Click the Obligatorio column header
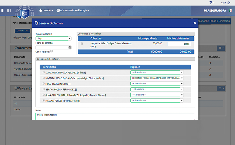 tap(214, 57)
